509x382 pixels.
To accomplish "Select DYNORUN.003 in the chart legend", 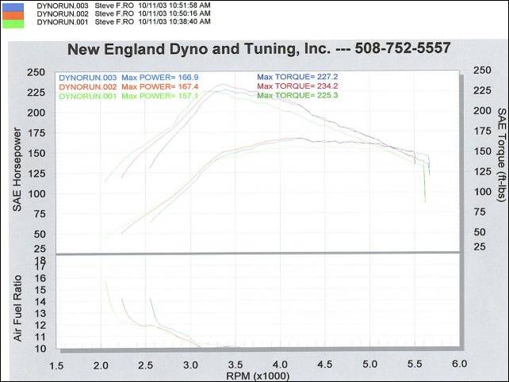I will click(x=87, y=78).
